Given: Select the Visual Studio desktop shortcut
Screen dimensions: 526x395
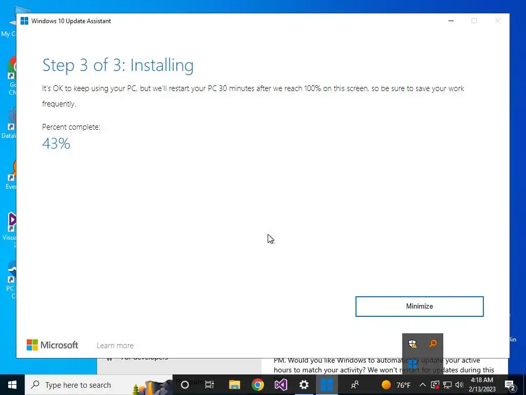Looking at the screenshot, I should click(10, 230).
